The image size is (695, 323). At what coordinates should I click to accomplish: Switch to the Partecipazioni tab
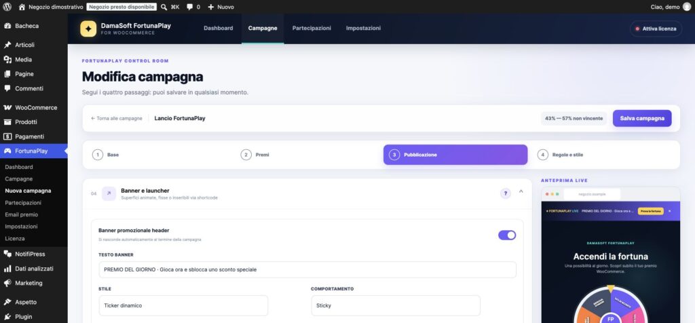pos(312,28)
